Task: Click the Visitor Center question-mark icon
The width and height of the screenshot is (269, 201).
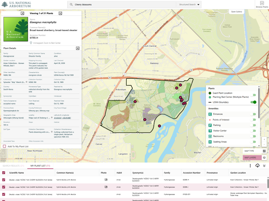Action: click(x=210, y=131)
